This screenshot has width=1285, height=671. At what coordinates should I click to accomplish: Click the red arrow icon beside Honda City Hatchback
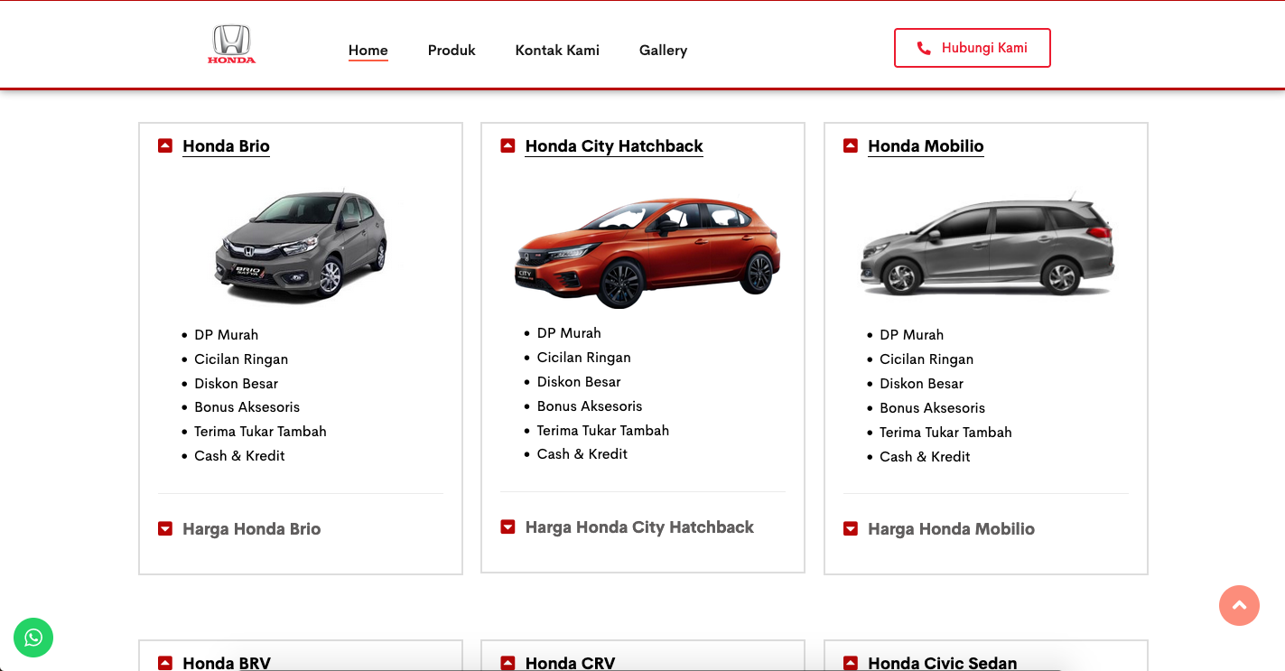point(507,145)
